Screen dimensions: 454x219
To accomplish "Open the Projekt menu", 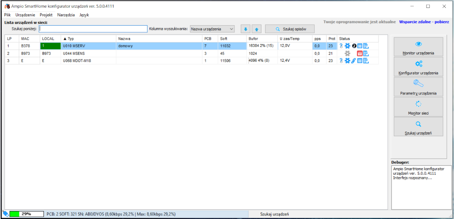I will (x=46, y=15).
